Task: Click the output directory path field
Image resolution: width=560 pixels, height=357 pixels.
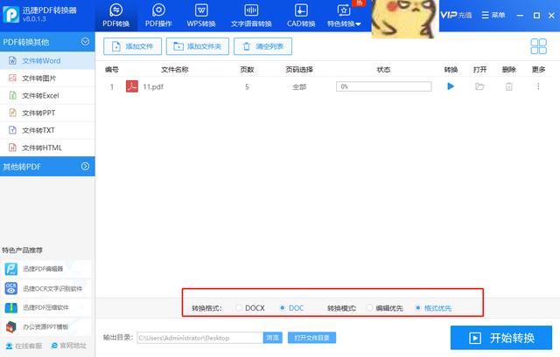Action: point(200,338)
